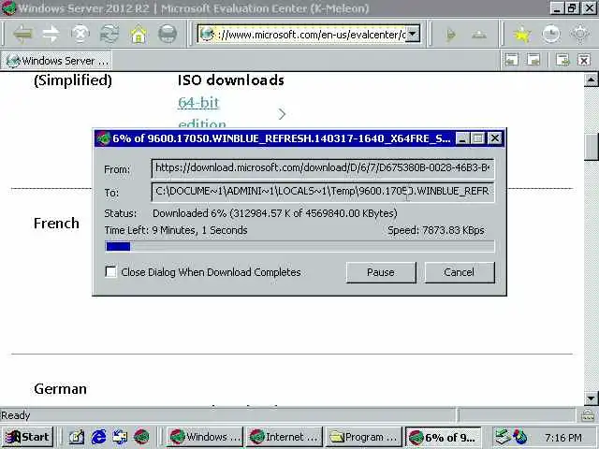
Task: Open the URL bar history dropdown
Action: (413, 34)
